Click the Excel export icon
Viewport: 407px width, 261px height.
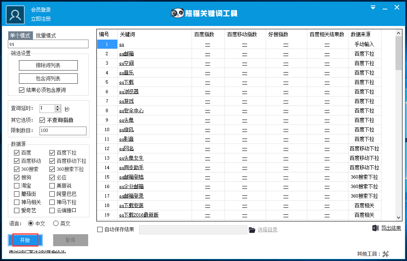(x=375, y=228)
